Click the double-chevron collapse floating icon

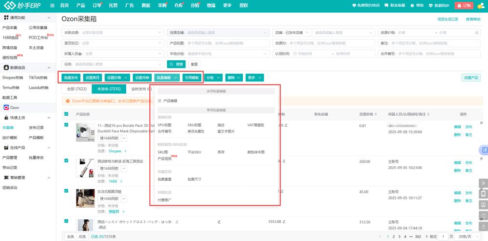pos(483,183)
